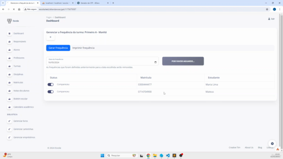Click the Matrícula column header

point(146,78)
